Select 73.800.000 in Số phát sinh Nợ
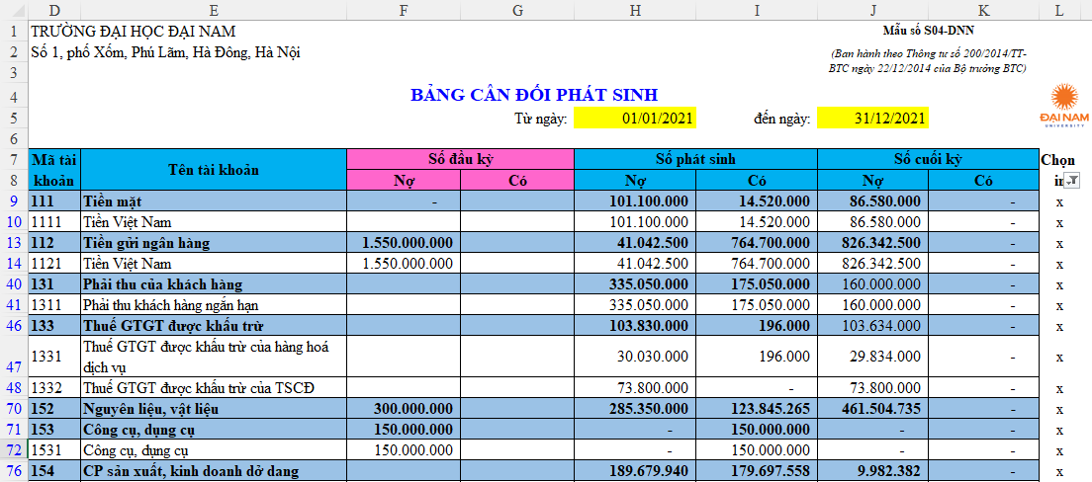 (x=634, y=388)
